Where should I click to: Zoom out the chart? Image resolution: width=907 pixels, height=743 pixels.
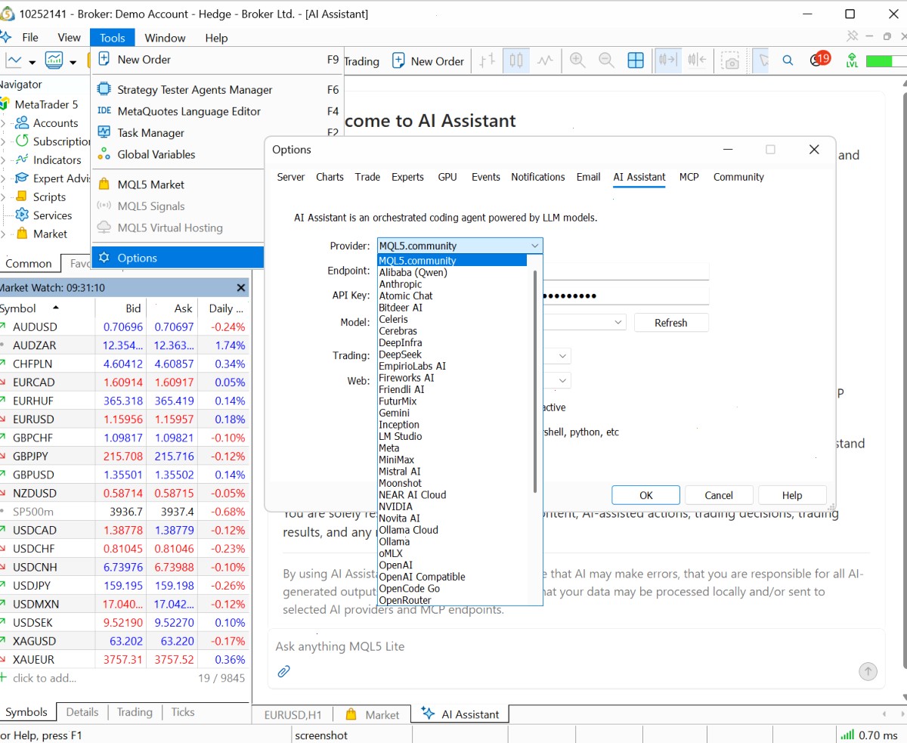(x=606, y=61)
